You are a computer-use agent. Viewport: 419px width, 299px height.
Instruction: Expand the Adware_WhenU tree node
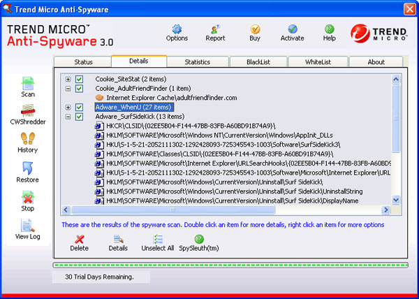68,107
